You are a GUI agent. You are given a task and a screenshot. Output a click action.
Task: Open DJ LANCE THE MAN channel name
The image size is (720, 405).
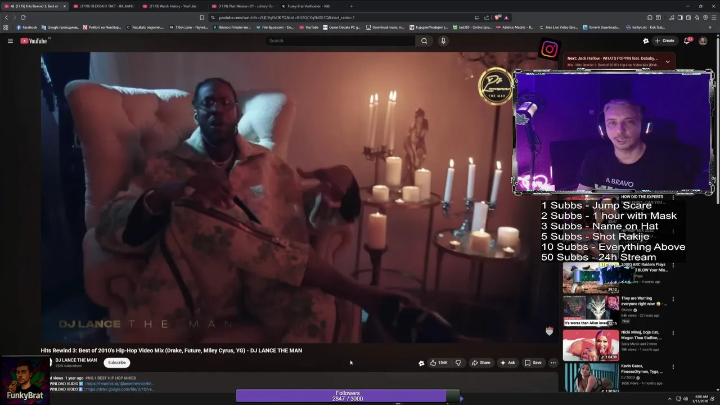point(76,360)
